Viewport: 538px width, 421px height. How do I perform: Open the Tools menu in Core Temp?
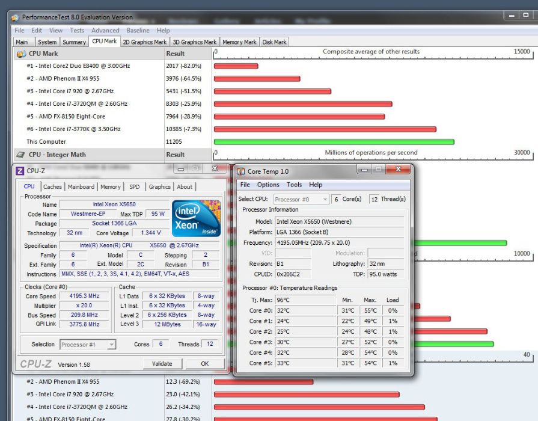tap(294, 185)
